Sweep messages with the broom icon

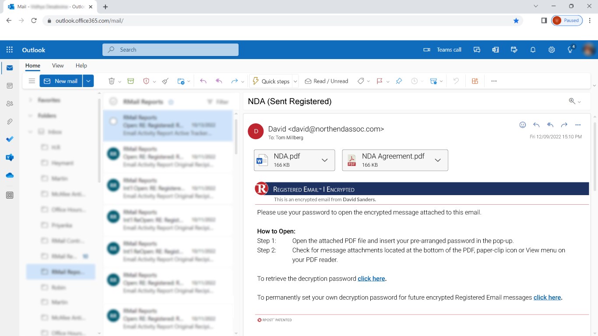165,81
